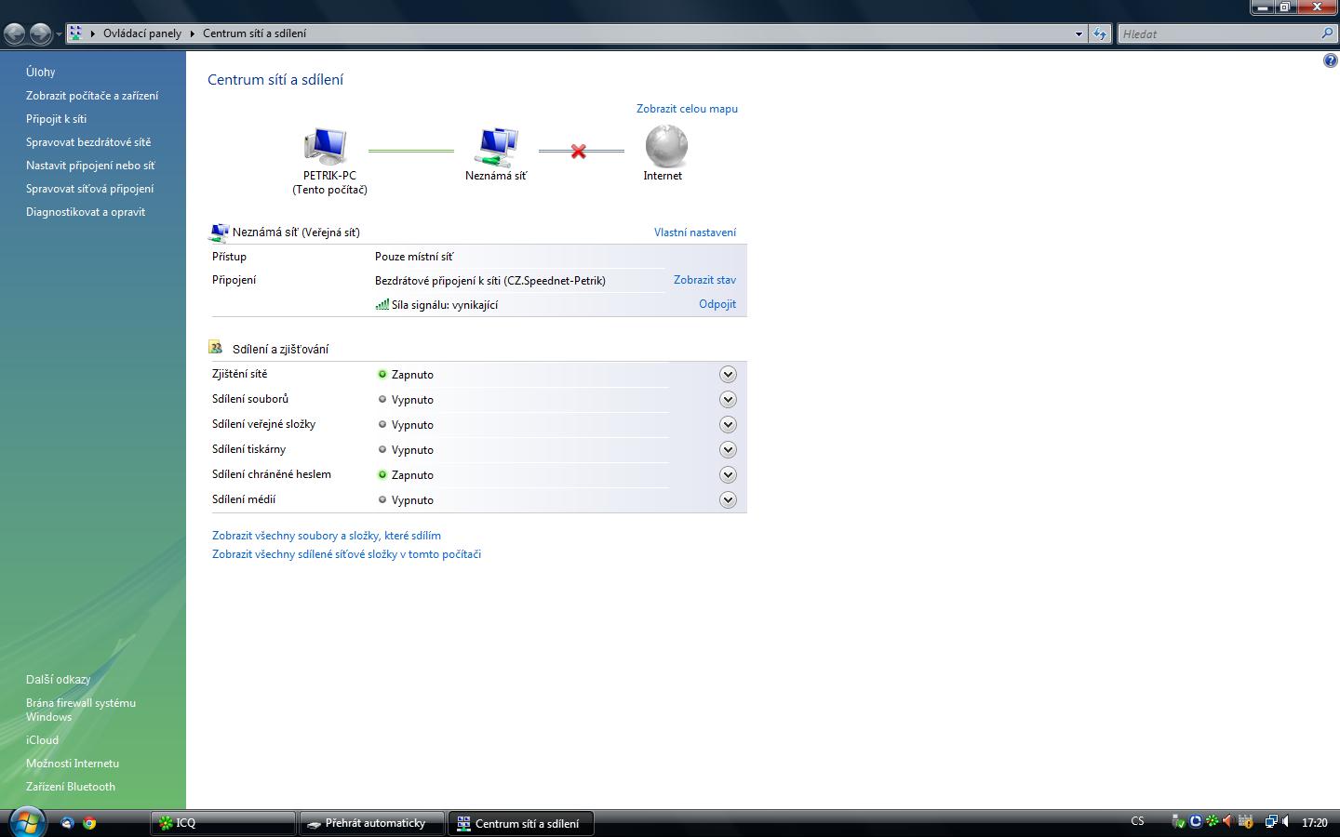
Task: Click the blue circular C tray icon
Action: pyautogui.click(x=1196, y=822)
